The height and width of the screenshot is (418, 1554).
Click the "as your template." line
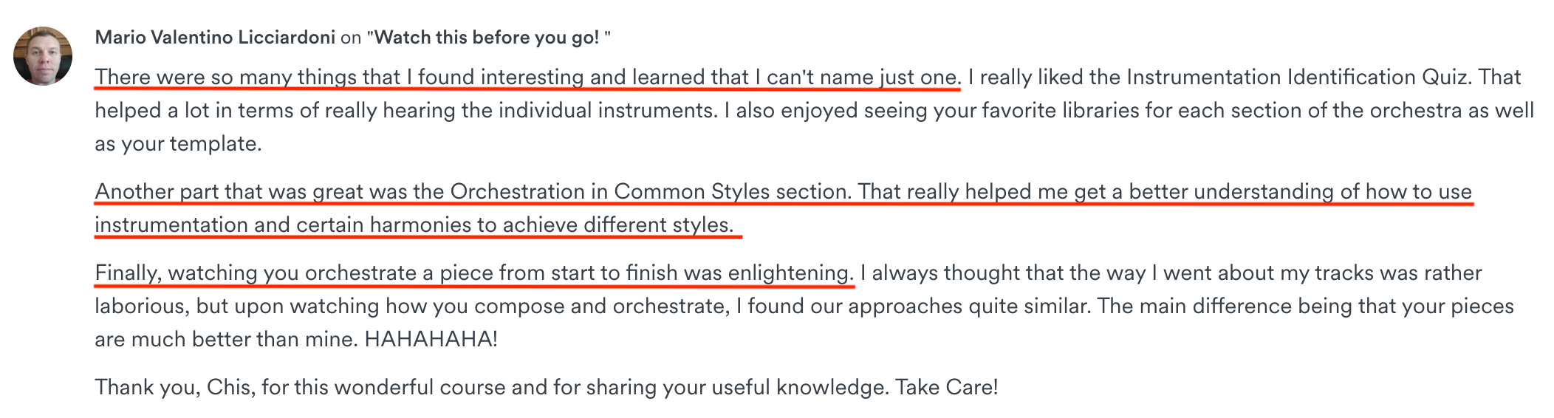click(x=178, y=144)
